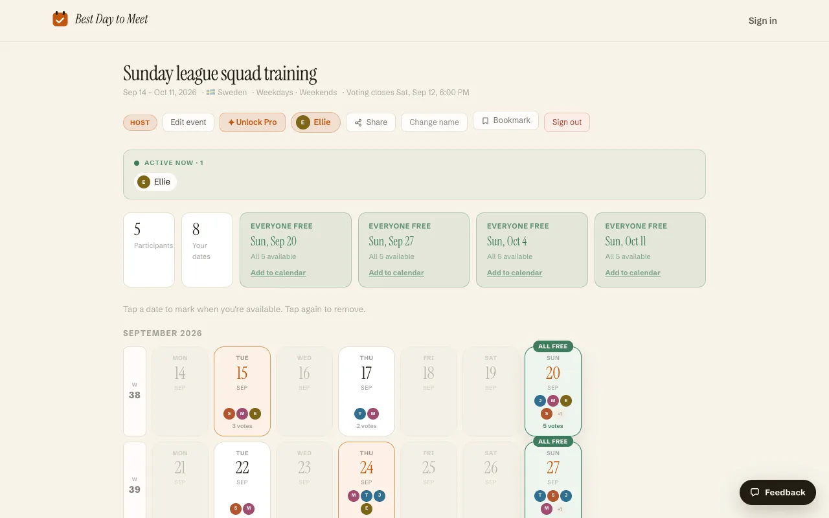Toggle availability for Thu Sep 24
Screen dimensions: 829x518
pos(367,480)
